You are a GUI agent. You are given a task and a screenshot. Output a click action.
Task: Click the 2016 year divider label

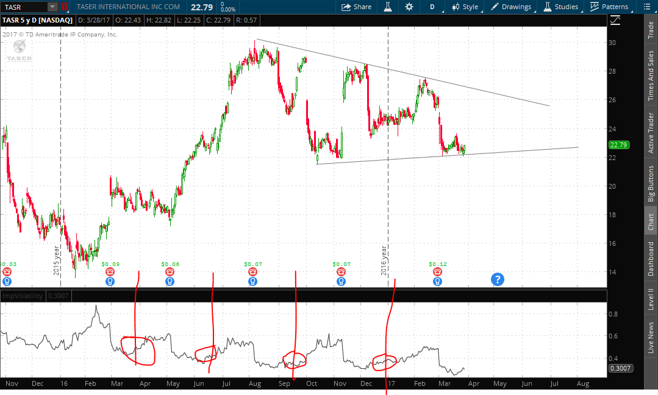(x=384, y=260)
